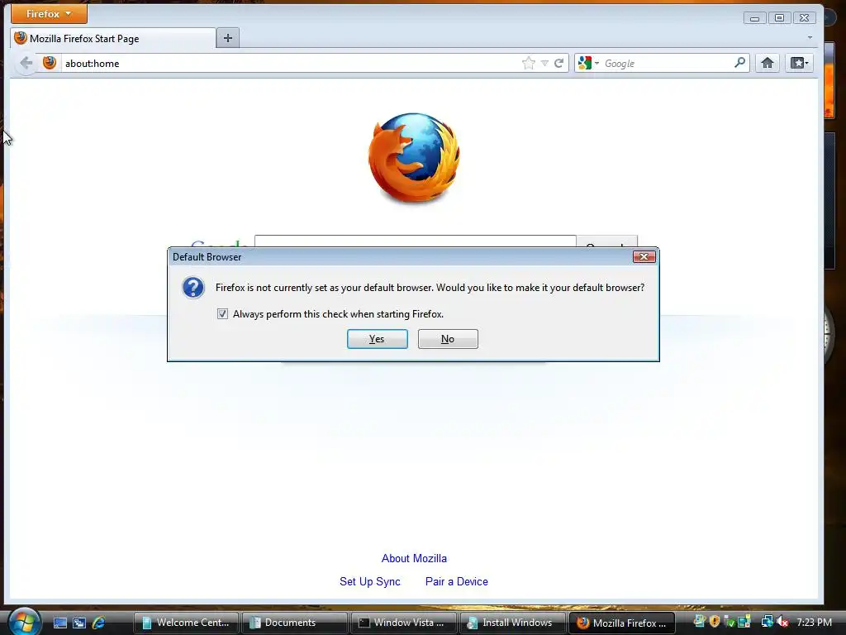Click the Google search box in toolbar
This screenshot has width=846, height=635.
(667, 63)
